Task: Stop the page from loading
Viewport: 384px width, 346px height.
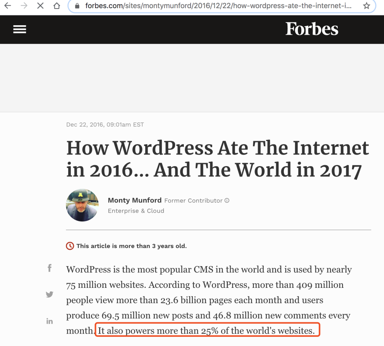Action: tap(41, 6)
